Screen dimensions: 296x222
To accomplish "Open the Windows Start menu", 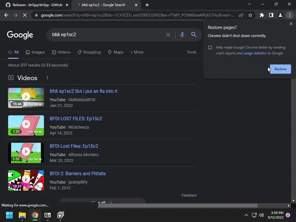I will click(9, 215).
